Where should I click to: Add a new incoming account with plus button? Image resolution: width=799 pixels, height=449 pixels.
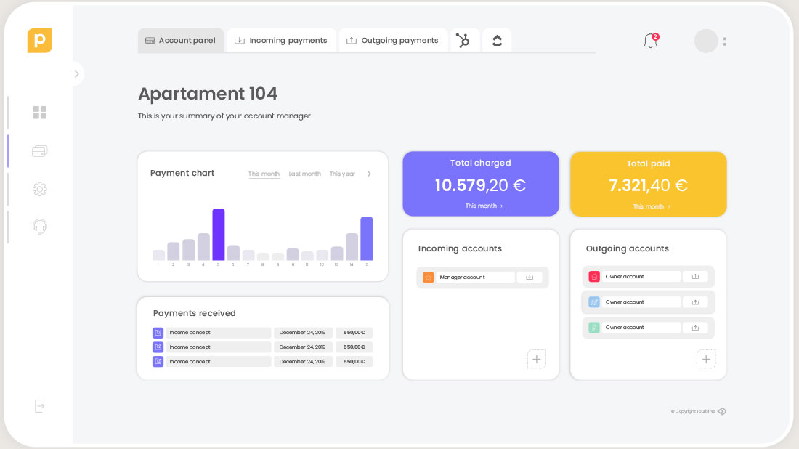point(537,359)
